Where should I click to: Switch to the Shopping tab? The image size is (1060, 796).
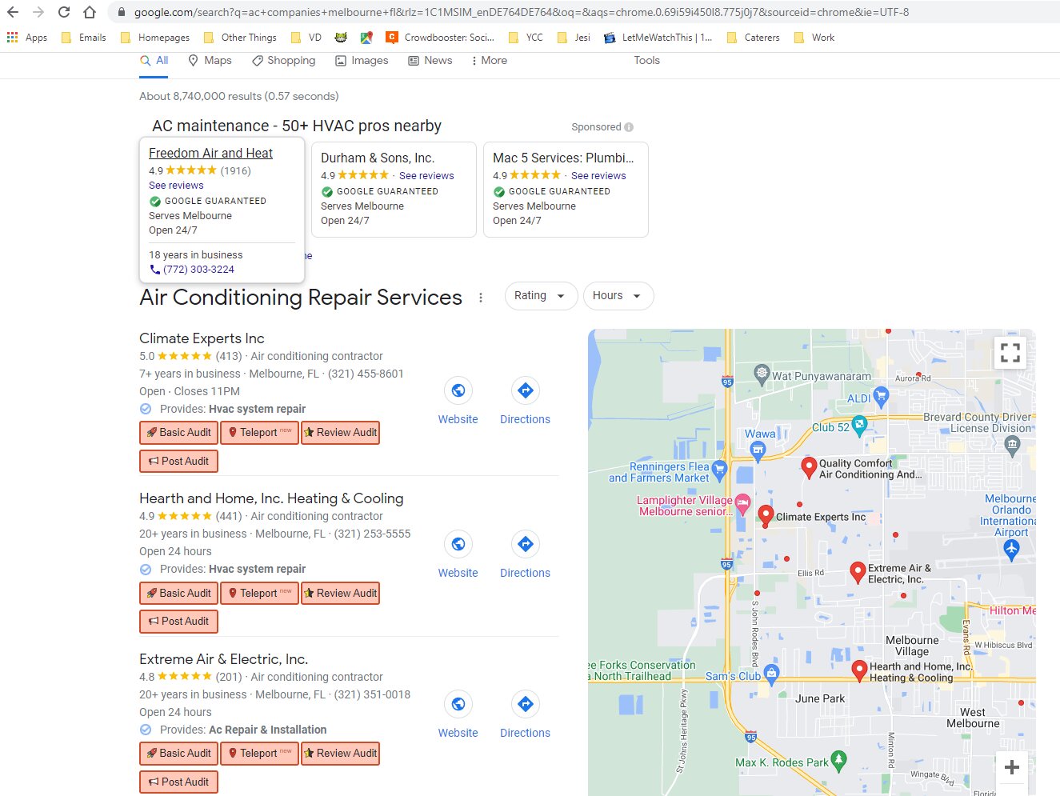click(x=283, y=61)
